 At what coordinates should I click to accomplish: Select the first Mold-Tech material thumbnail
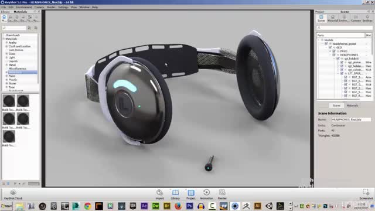tap(9, 101)
